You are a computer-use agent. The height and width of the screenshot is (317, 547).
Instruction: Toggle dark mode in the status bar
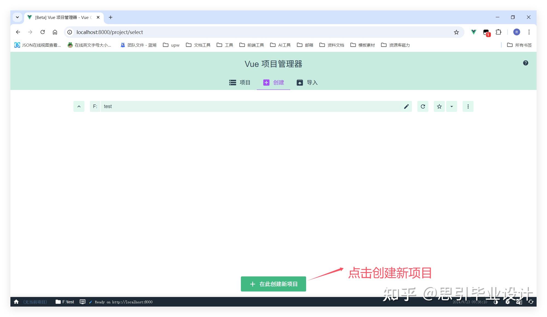point(496,302)
